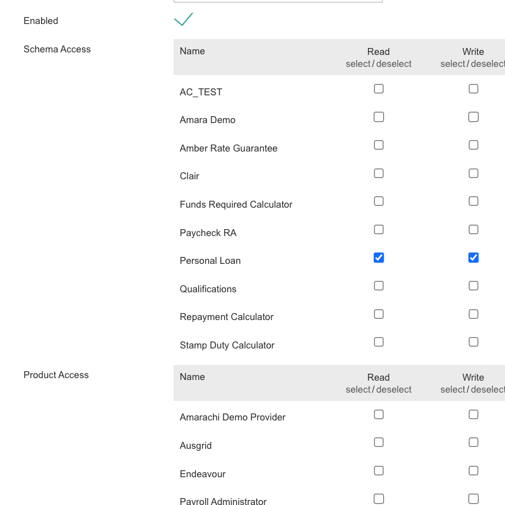Enable Read for Amarachi Demo Provider
505x505 pixels.
(x=379, y=415)
